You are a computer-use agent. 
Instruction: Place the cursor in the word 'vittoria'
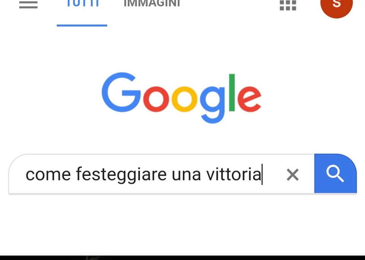(x=234, y=174)
